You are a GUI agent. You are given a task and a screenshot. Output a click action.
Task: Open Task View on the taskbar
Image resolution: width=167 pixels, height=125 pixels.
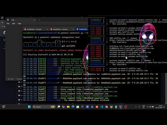pyautogui.click(x=58, y=107)
